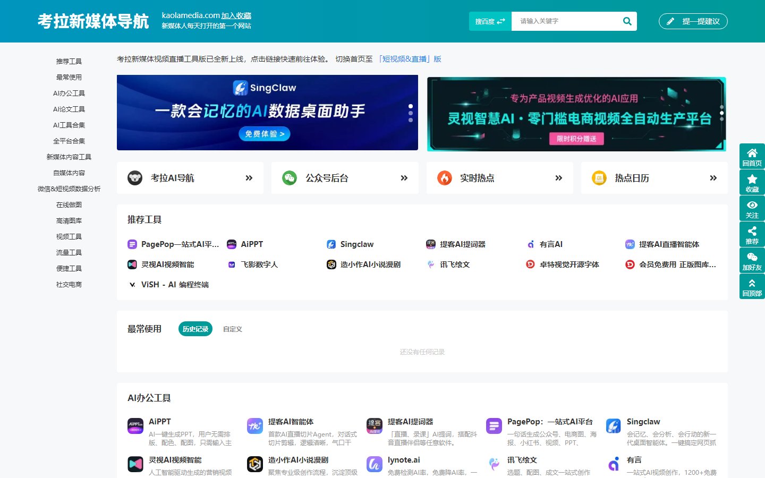The image size is (765, 478).
Task: Click the 提一提建议 button
Action: pos(693,21)
